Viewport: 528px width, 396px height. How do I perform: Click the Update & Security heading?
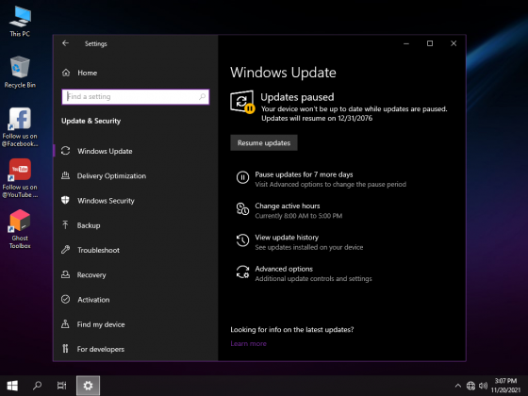coord(91,121)
